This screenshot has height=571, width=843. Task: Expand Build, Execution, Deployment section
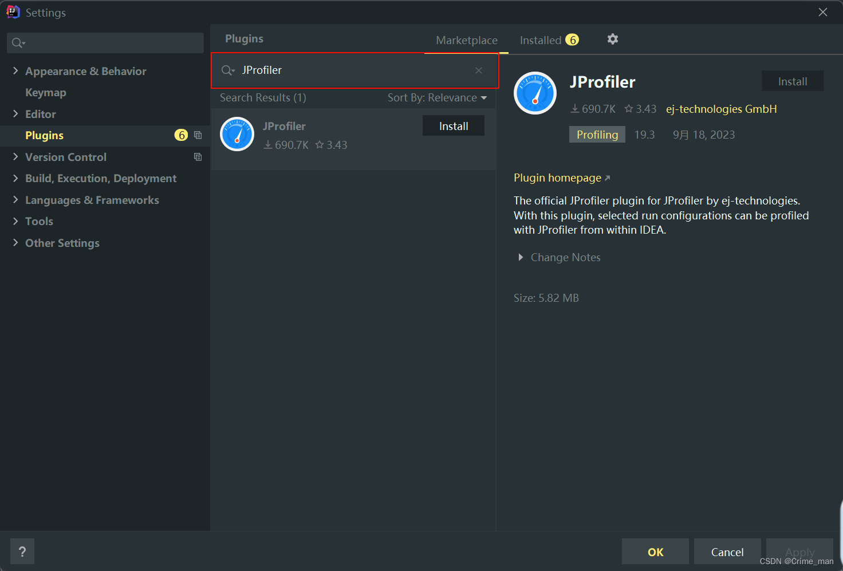click(15, 178)
